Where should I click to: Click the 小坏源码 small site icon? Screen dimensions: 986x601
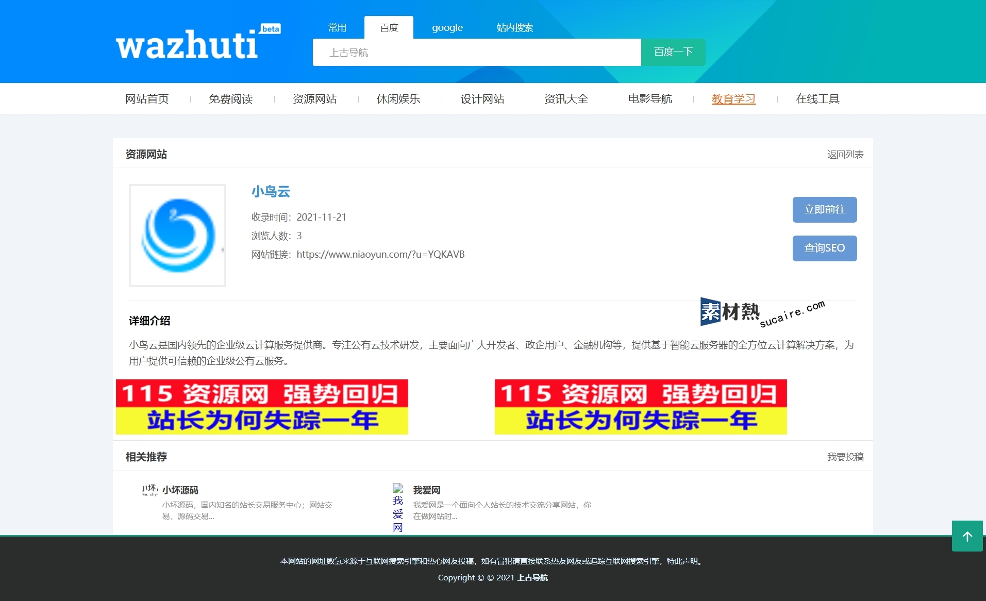click(150, 490)
